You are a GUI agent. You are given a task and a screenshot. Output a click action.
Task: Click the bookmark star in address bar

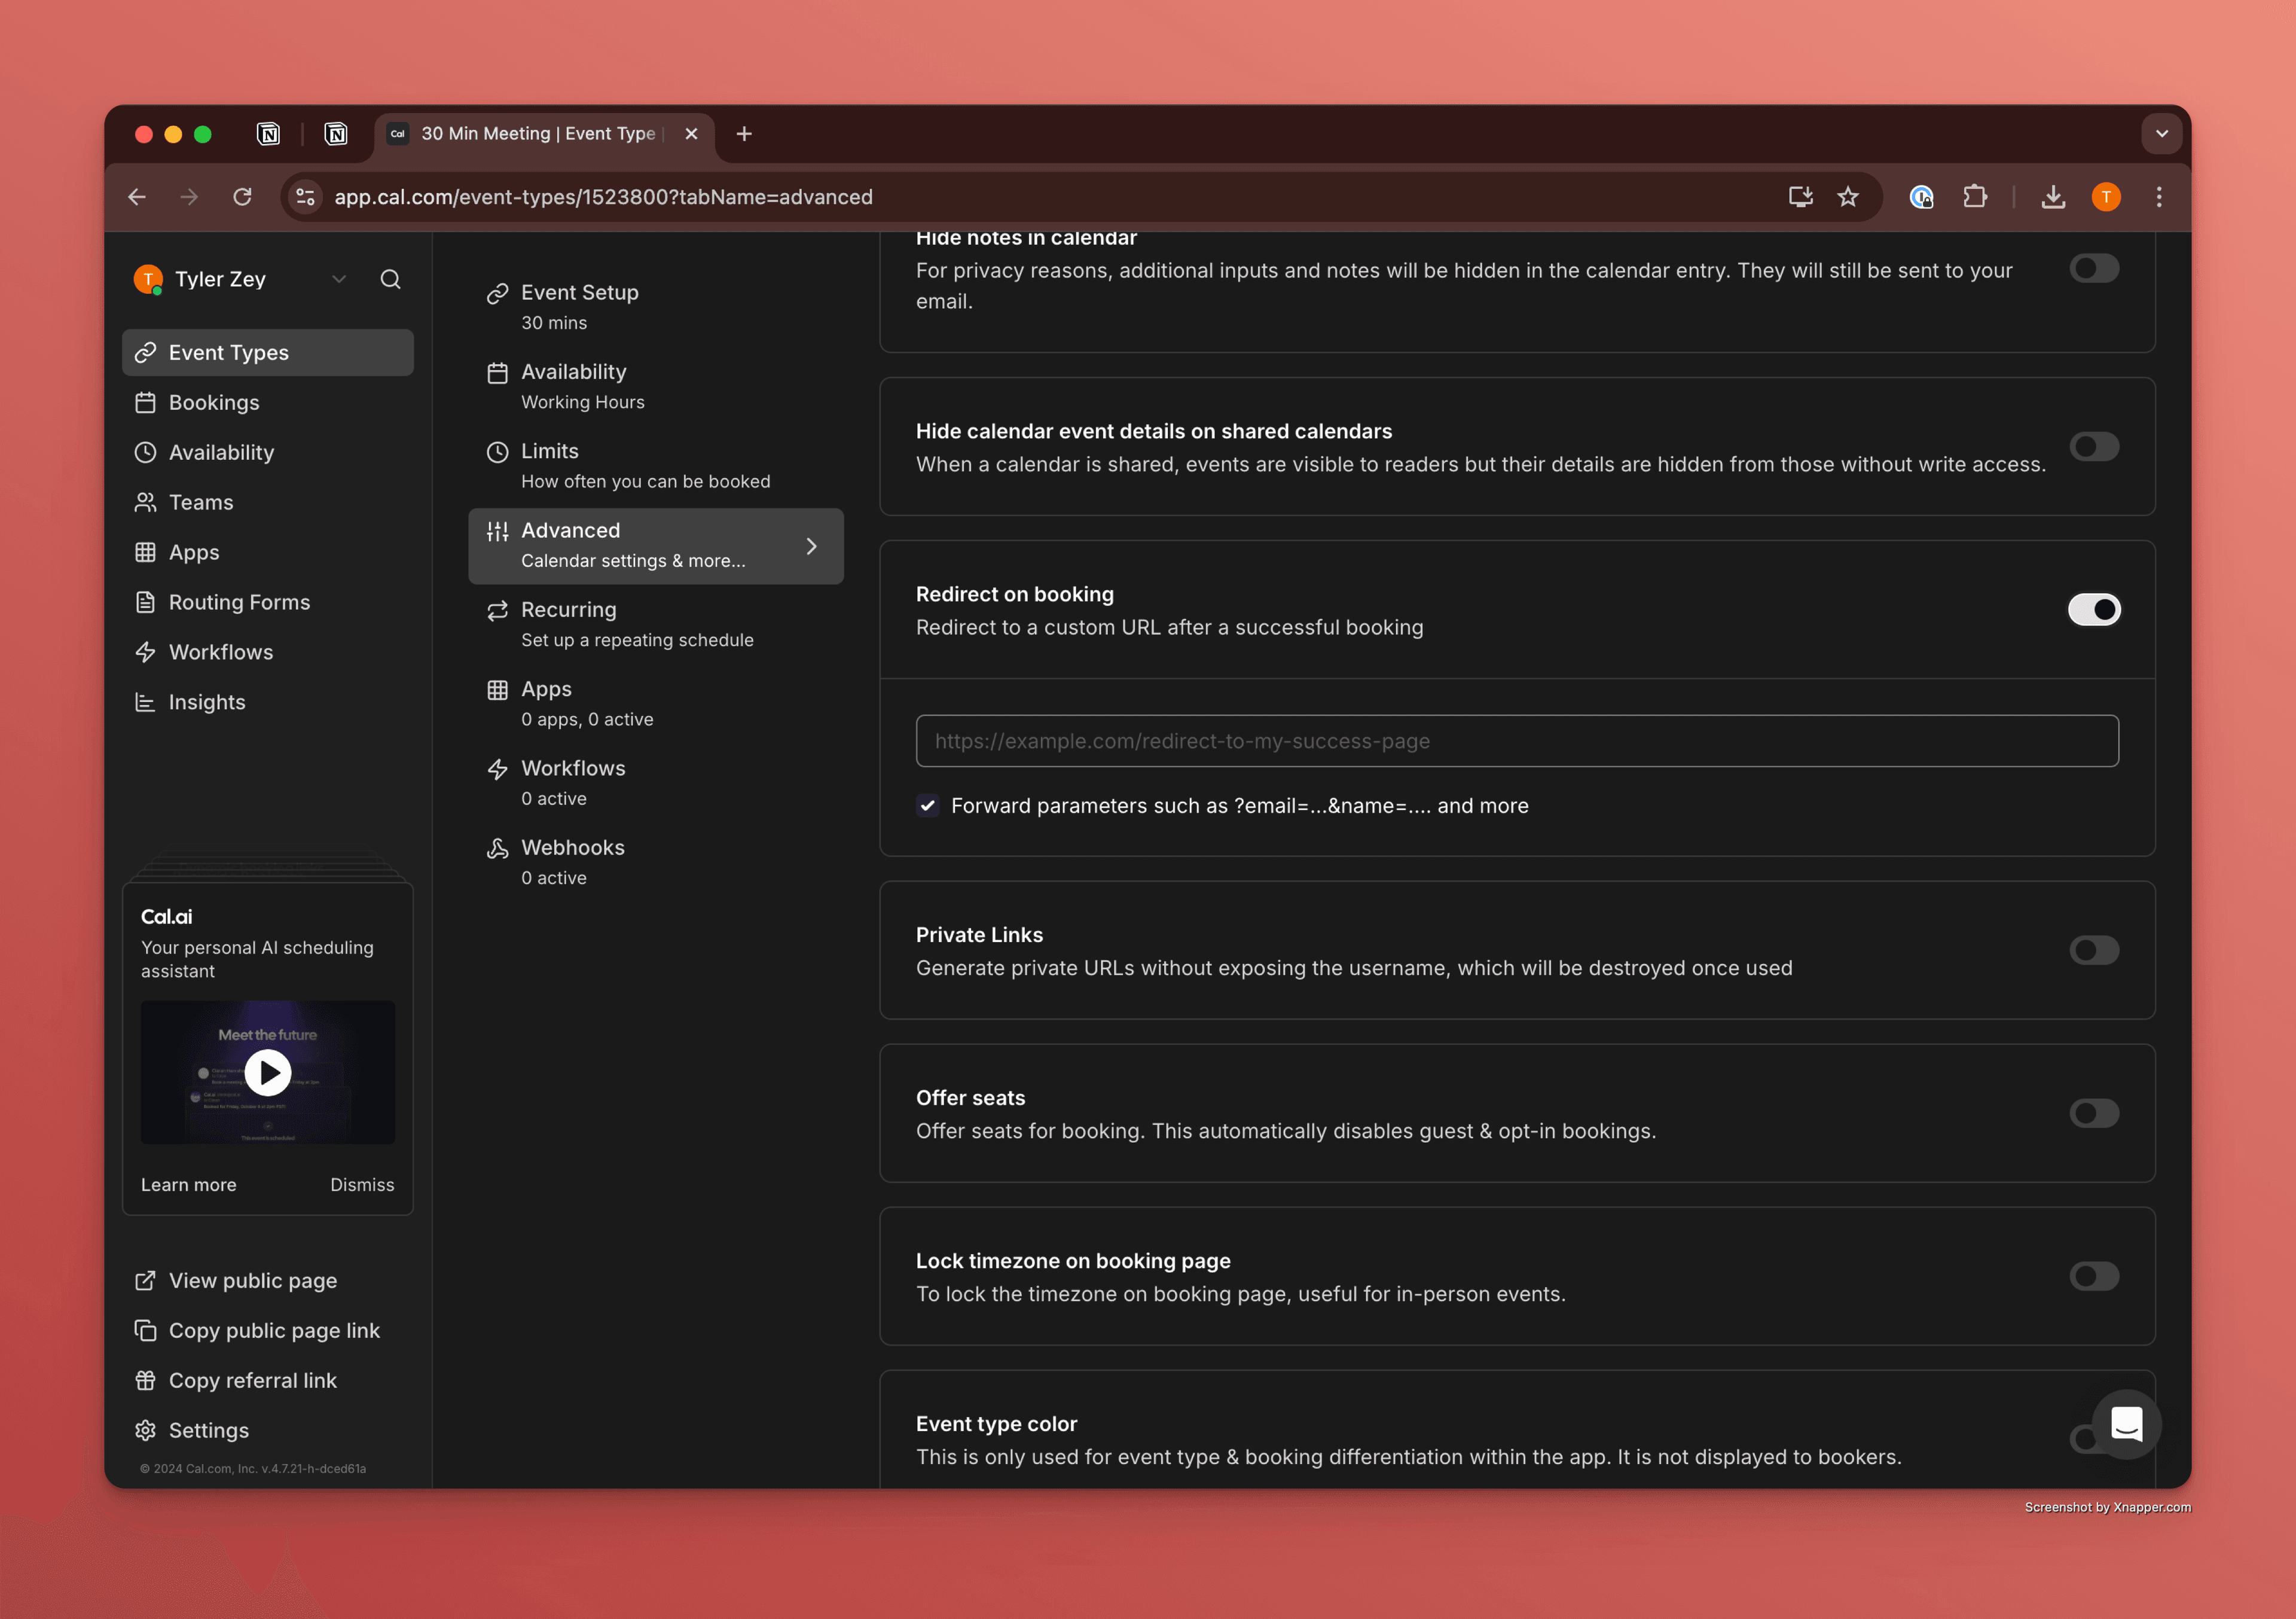pos(1848,197)
